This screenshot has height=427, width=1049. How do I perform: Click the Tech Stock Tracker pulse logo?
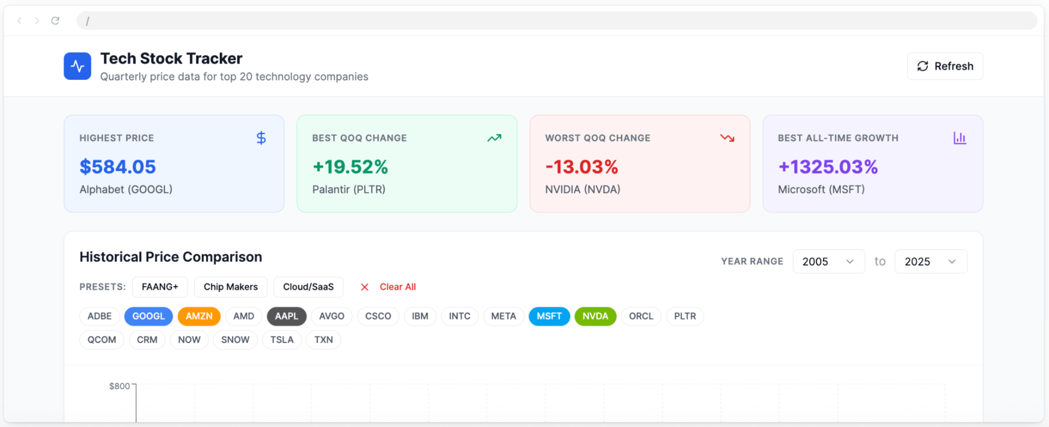click(x=77, y=66)
